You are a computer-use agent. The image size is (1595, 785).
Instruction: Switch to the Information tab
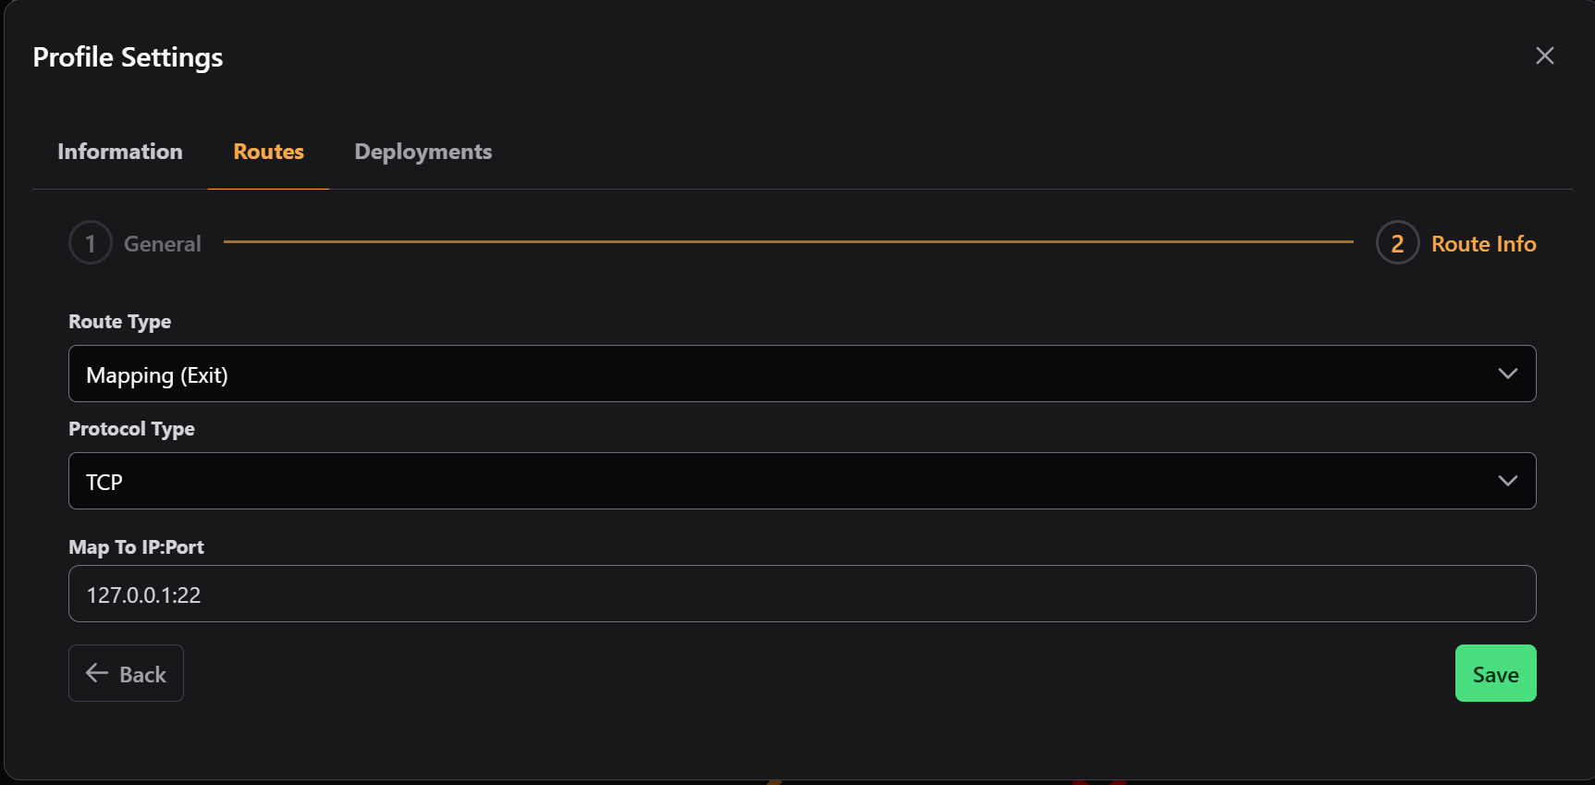119,151
